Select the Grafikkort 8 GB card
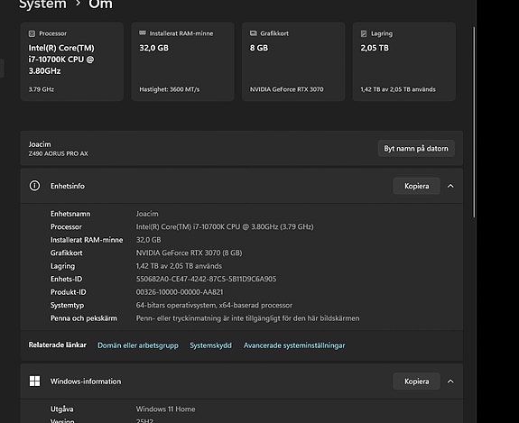 293,61
